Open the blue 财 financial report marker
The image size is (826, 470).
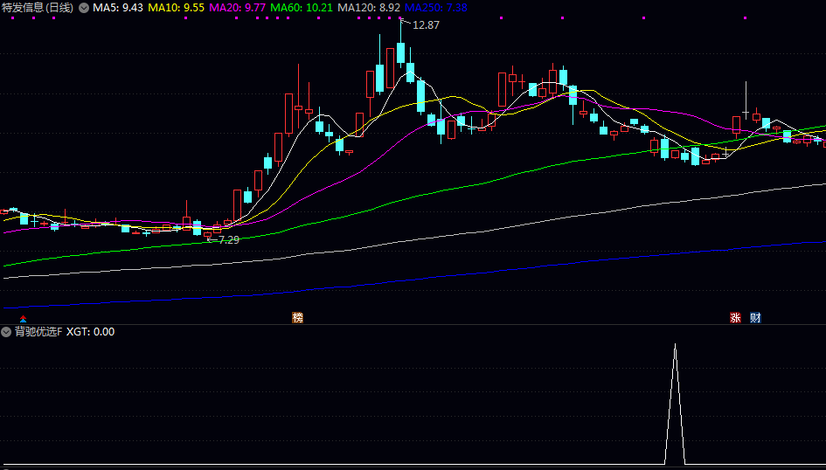[x=755, y=318]
